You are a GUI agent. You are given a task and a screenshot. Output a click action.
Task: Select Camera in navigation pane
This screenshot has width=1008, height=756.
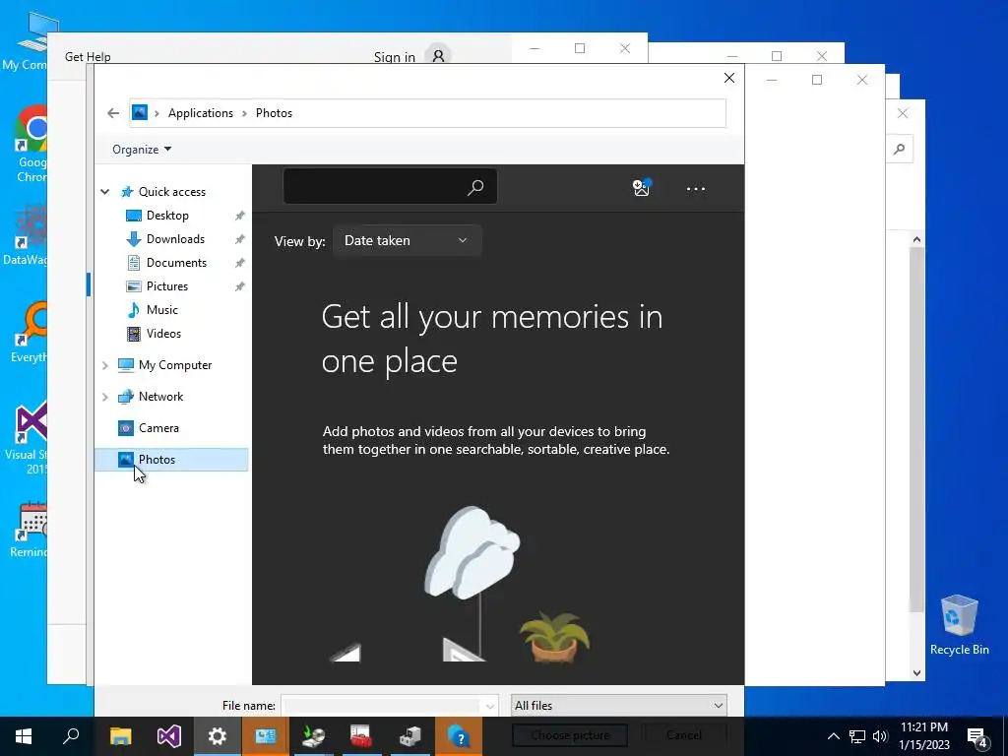(x=158, y=428)
